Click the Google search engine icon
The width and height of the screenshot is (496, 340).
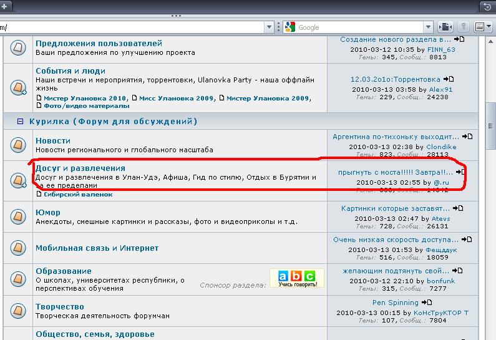tap(289, 27)
